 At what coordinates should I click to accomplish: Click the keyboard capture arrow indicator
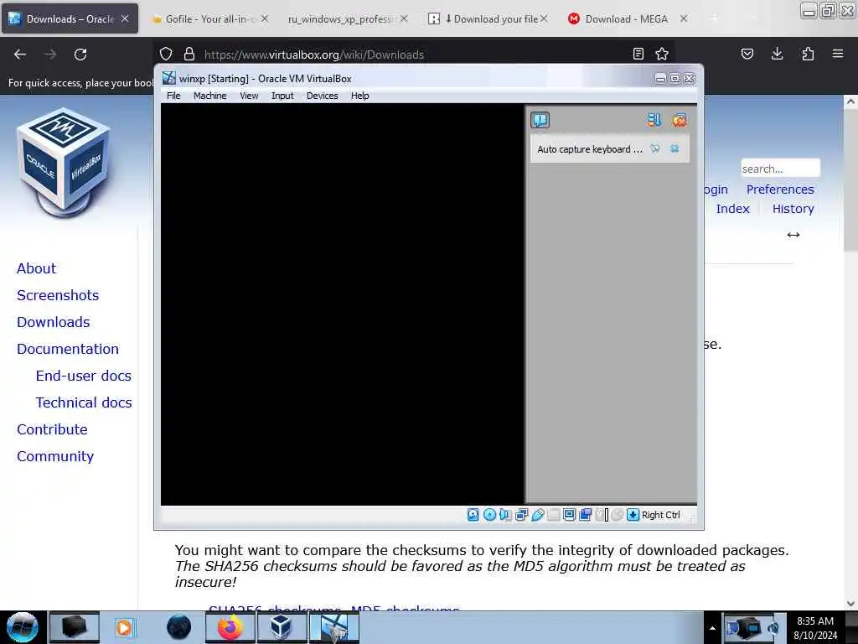(x=633, y=515)
